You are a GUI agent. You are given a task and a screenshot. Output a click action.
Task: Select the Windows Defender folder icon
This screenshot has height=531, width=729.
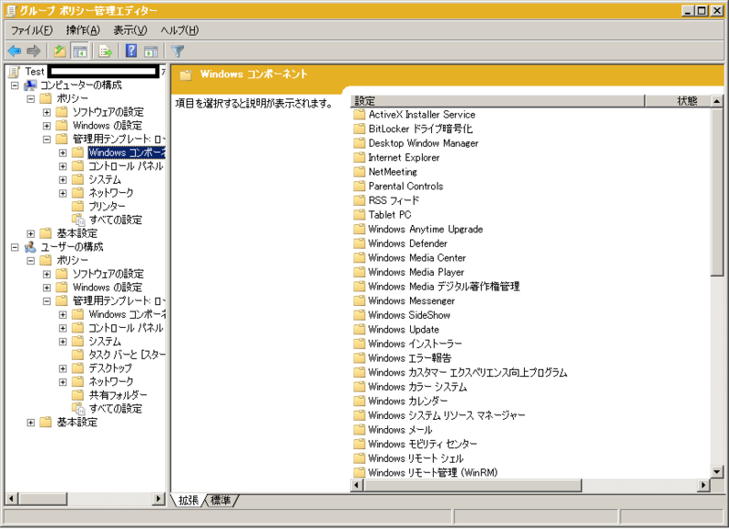point(359,243)
